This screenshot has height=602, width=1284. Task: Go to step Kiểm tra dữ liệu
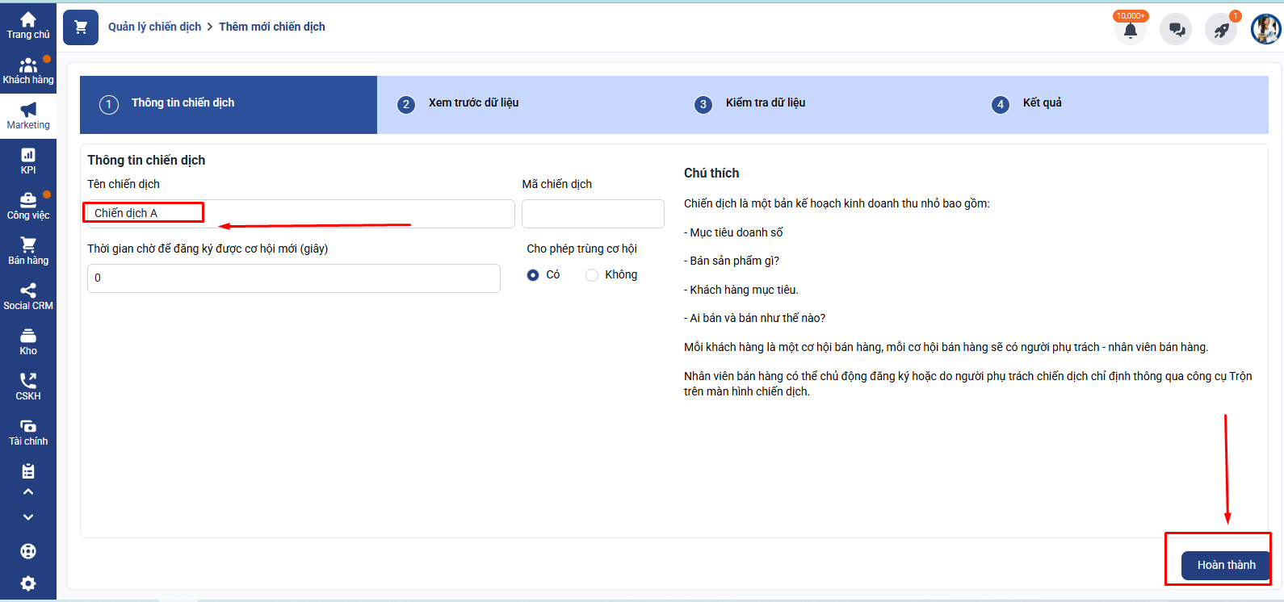pos(765,103)
